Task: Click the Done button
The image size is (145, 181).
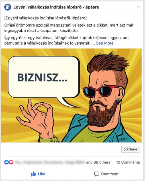Action: click(130, 149)
